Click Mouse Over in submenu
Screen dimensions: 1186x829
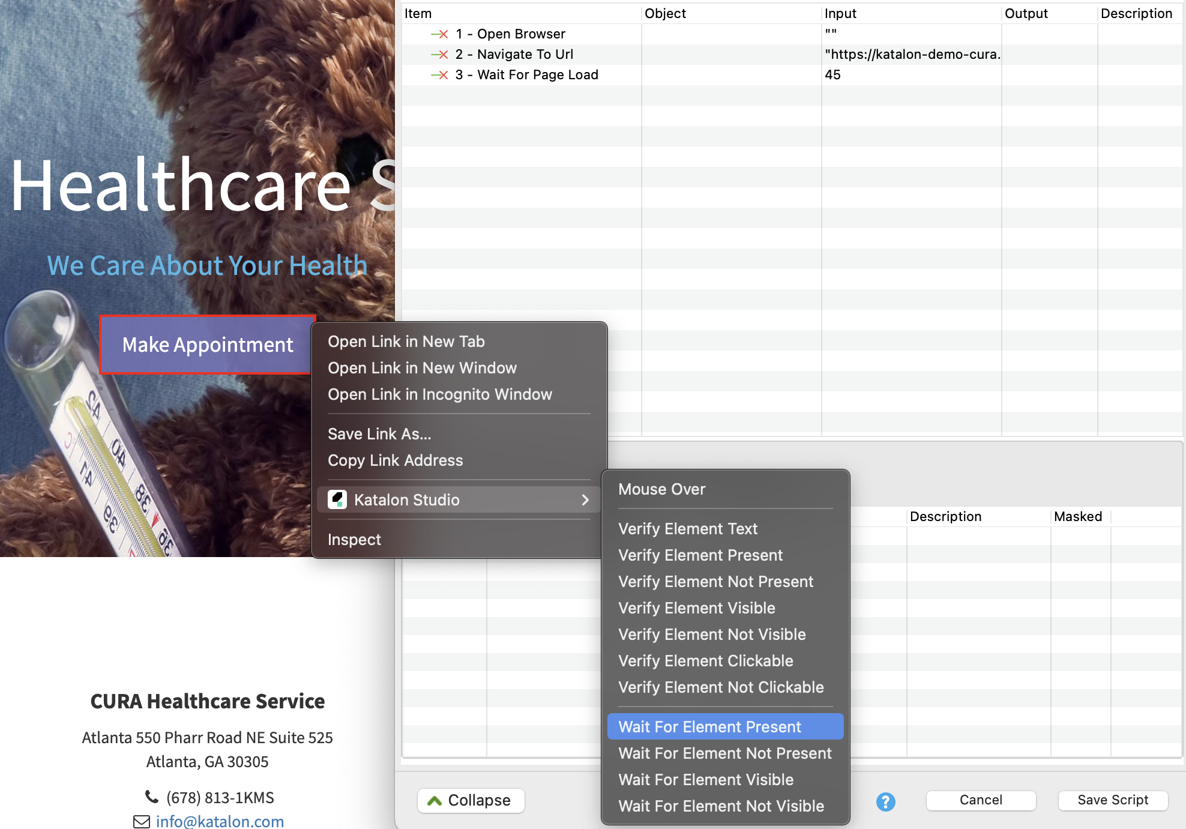click(x=661, y=489)
